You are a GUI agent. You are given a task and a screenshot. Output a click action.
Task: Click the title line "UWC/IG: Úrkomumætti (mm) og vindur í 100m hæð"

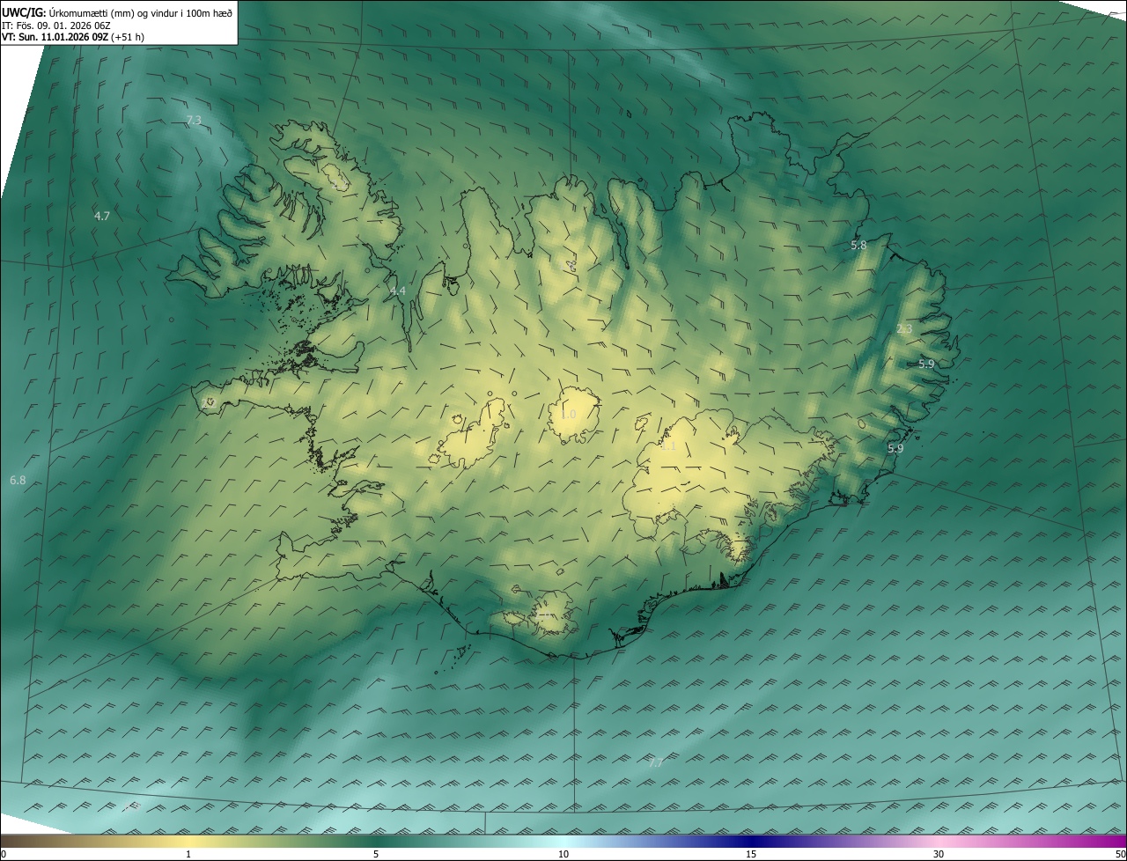point(118,12)
